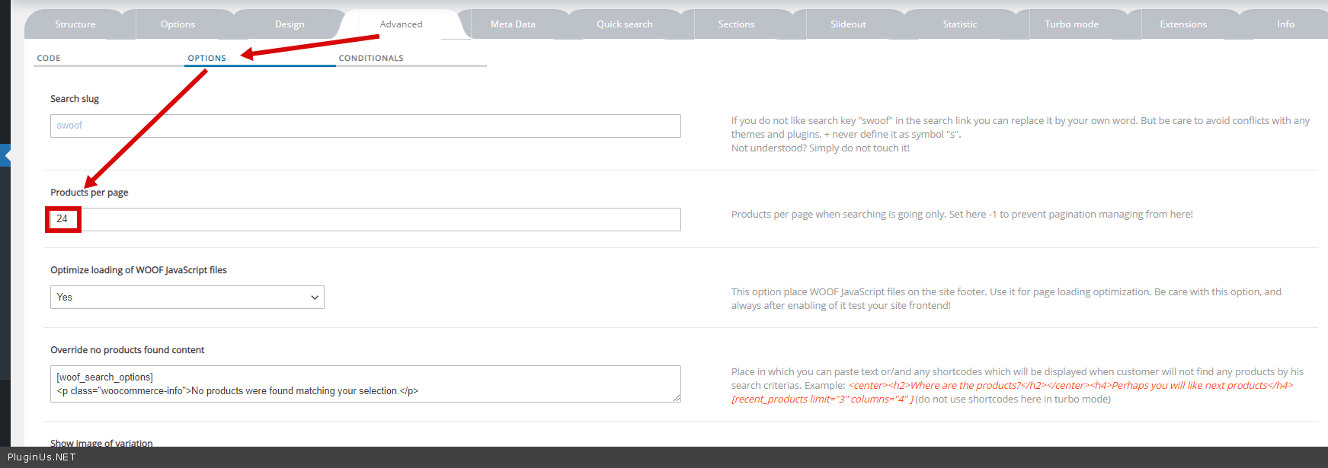
Task: Click the blue arrow on the left edge
Action: pyautogui.click(x=6, y=155)
